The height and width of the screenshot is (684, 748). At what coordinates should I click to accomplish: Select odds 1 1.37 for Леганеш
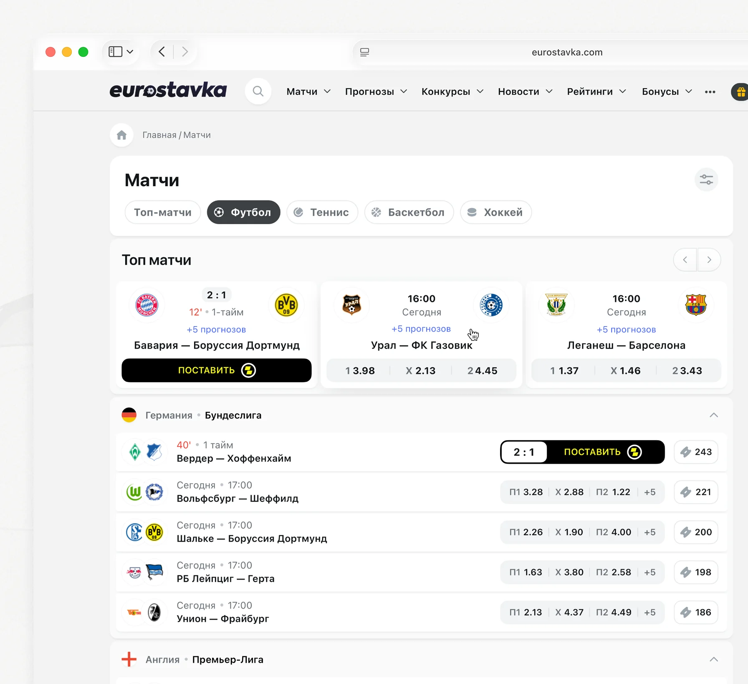point(564,370)
